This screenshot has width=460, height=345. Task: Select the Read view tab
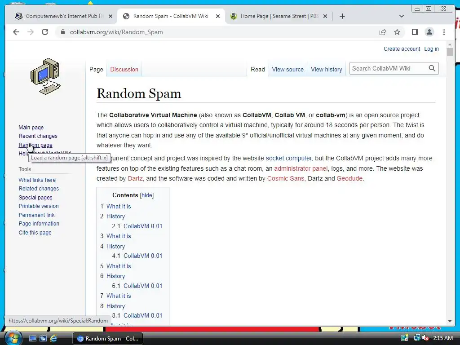(257, 70)
